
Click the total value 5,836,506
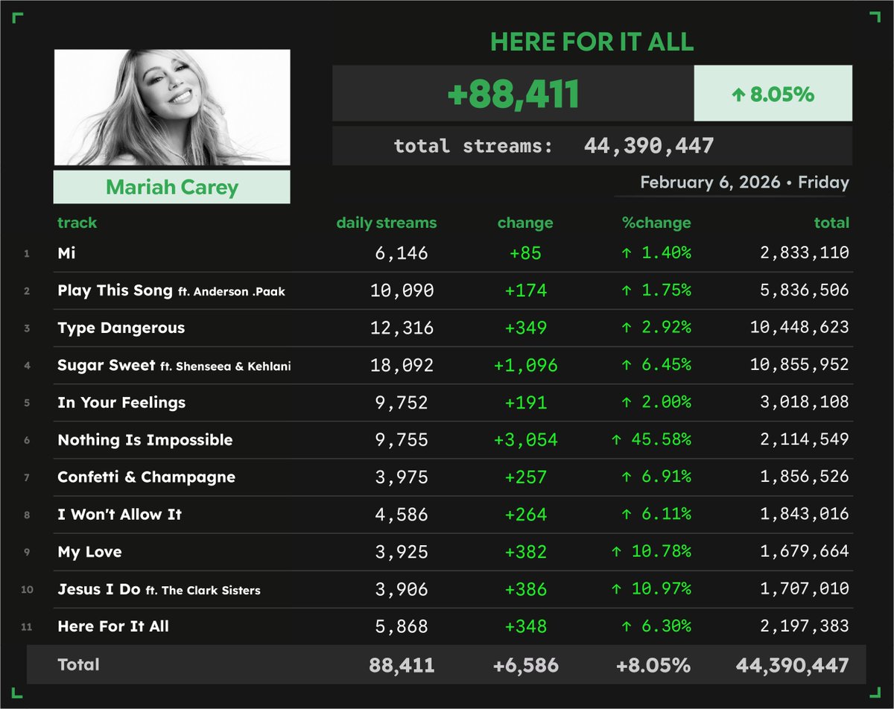(805, 290)
